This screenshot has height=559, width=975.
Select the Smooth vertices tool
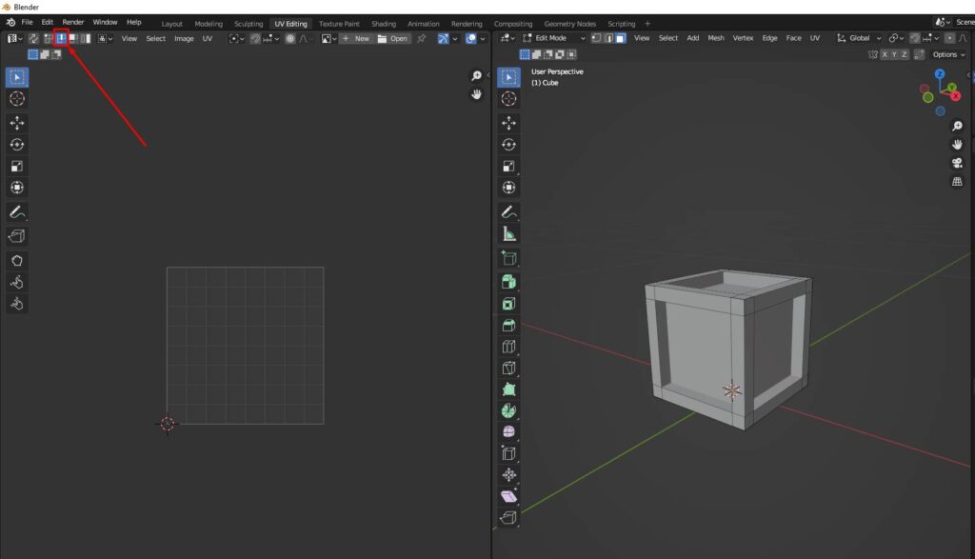[508, 432]
